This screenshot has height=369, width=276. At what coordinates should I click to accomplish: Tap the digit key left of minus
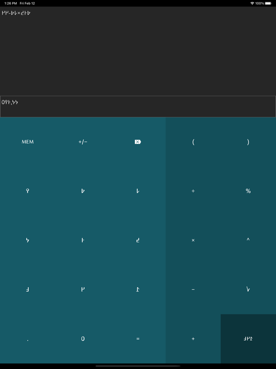pyautogui.click(x=138, y=290)
